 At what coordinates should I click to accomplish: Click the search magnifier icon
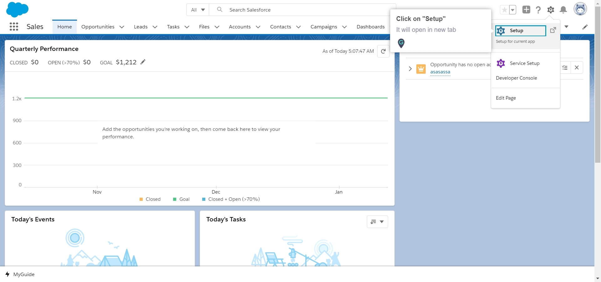pyautogui.click(x=220, y=9)
